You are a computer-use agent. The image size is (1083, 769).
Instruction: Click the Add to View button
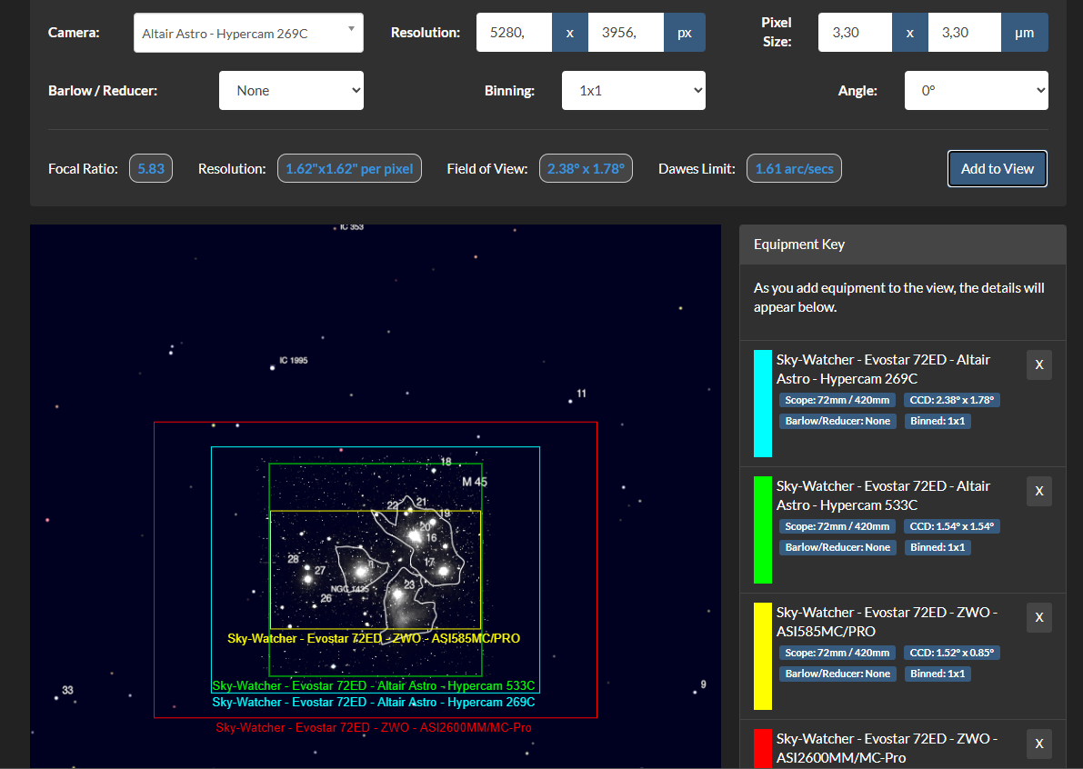click(998, 168)
